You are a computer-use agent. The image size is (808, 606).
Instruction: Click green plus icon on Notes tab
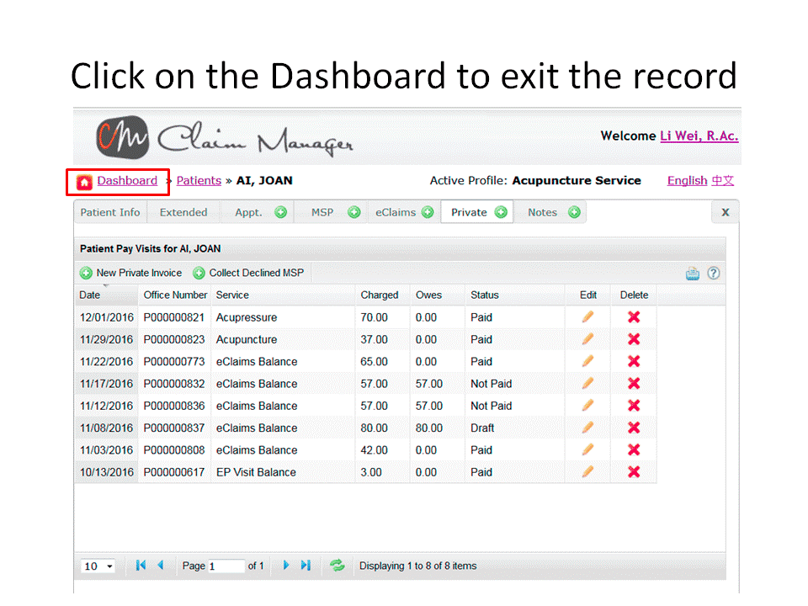574,212
